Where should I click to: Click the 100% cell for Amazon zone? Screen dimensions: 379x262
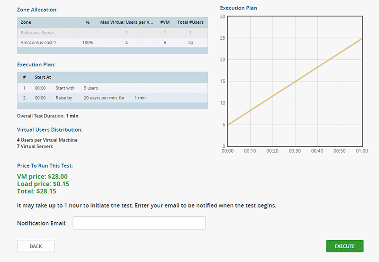click(x=88, y=42)
